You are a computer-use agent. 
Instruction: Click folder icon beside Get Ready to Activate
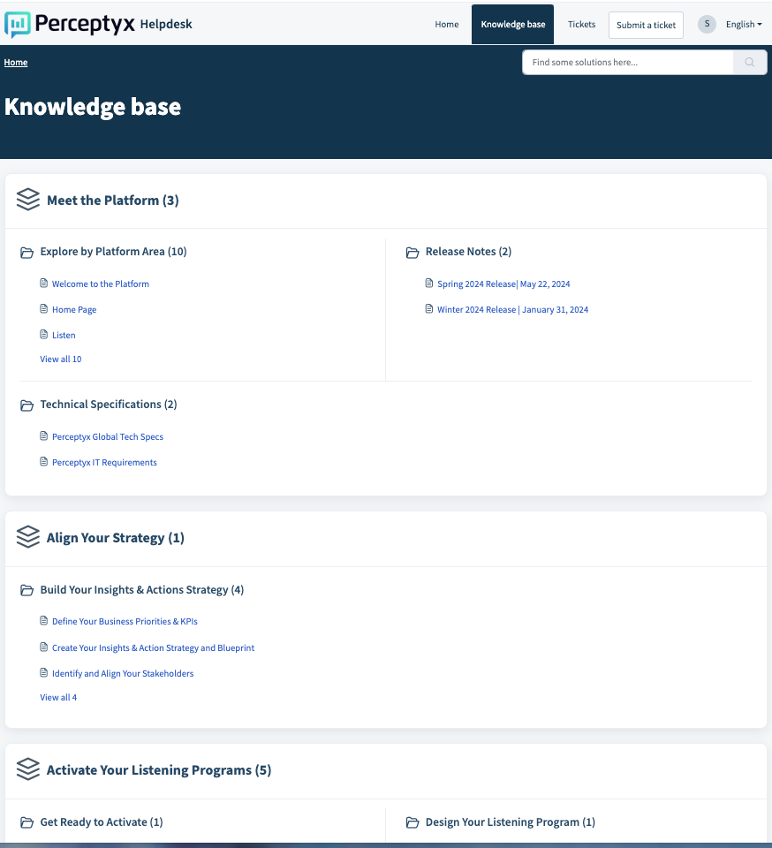coord(26,822)
